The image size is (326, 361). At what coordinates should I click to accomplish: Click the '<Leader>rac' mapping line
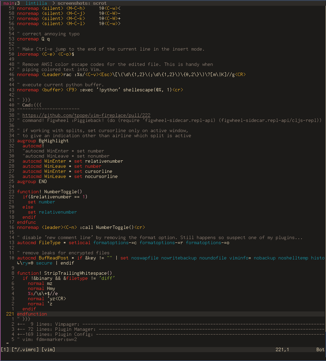click(x=131, y=75)
